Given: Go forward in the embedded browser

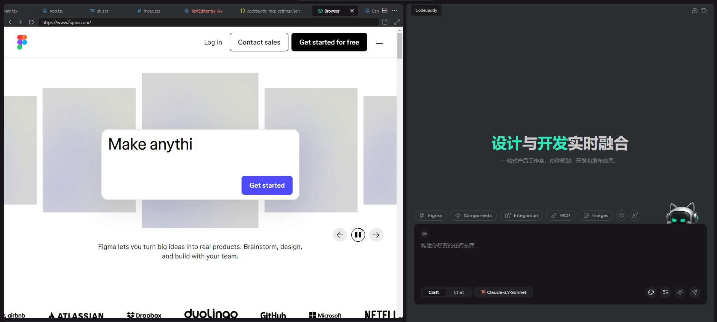Looking at the screenshot, I should point(21,22).
